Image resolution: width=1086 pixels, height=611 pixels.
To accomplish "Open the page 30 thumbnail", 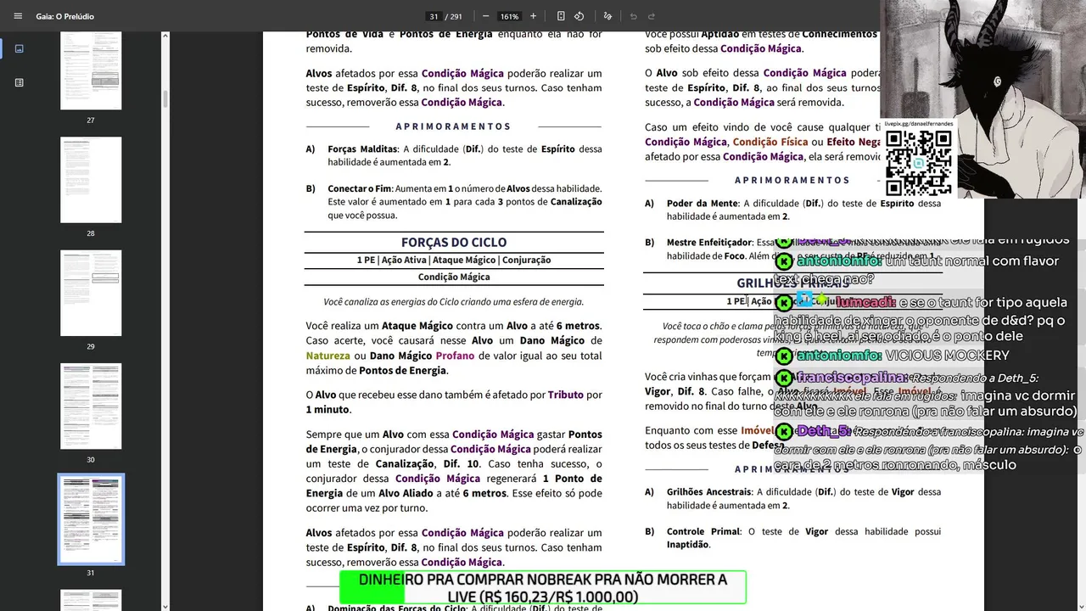I will click(91, 406).
